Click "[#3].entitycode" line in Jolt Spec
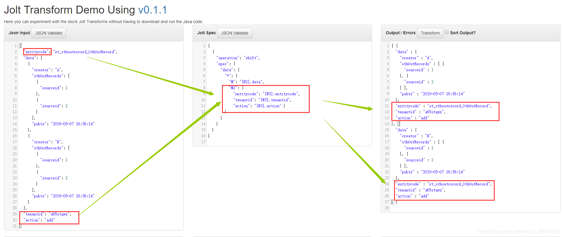Viewport: 562px width, 237px height. [x=266, y=94]
